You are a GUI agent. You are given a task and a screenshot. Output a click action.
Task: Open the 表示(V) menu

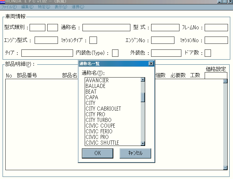point(61,7)
